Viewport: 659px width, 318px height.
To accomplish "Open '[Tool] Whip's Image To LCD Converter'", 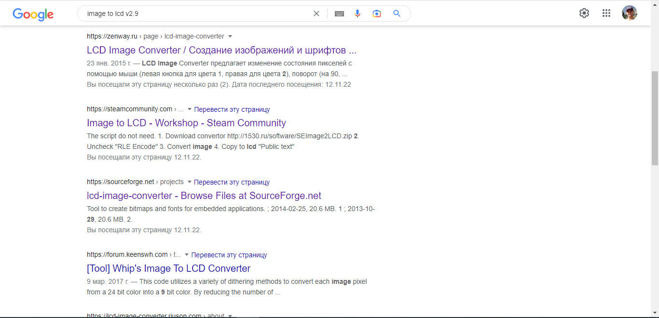I will (169, 268).
